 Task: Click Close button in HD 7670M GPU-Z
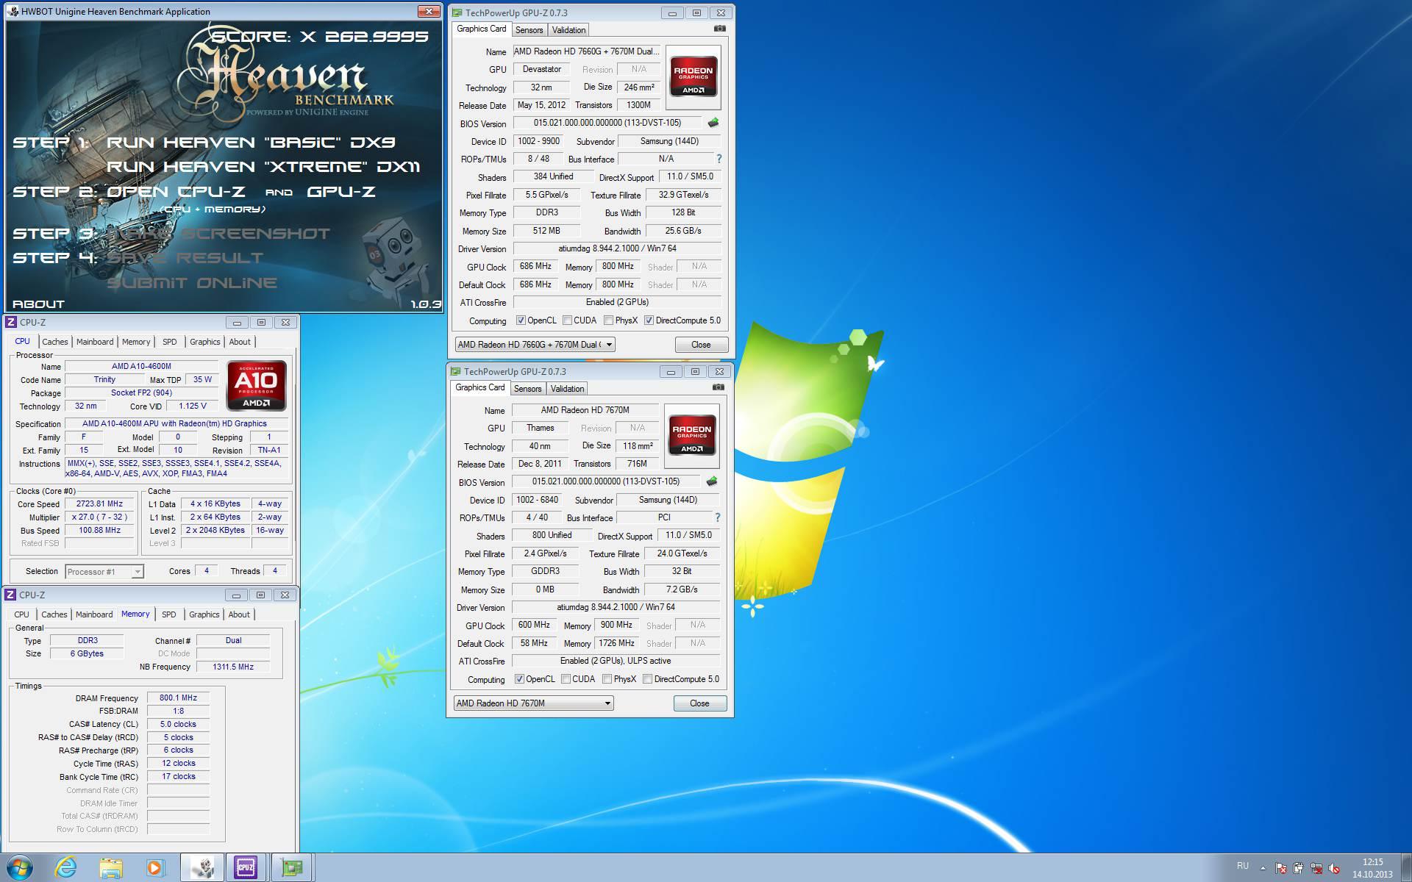pyautogui.click(x=699, y=703)
